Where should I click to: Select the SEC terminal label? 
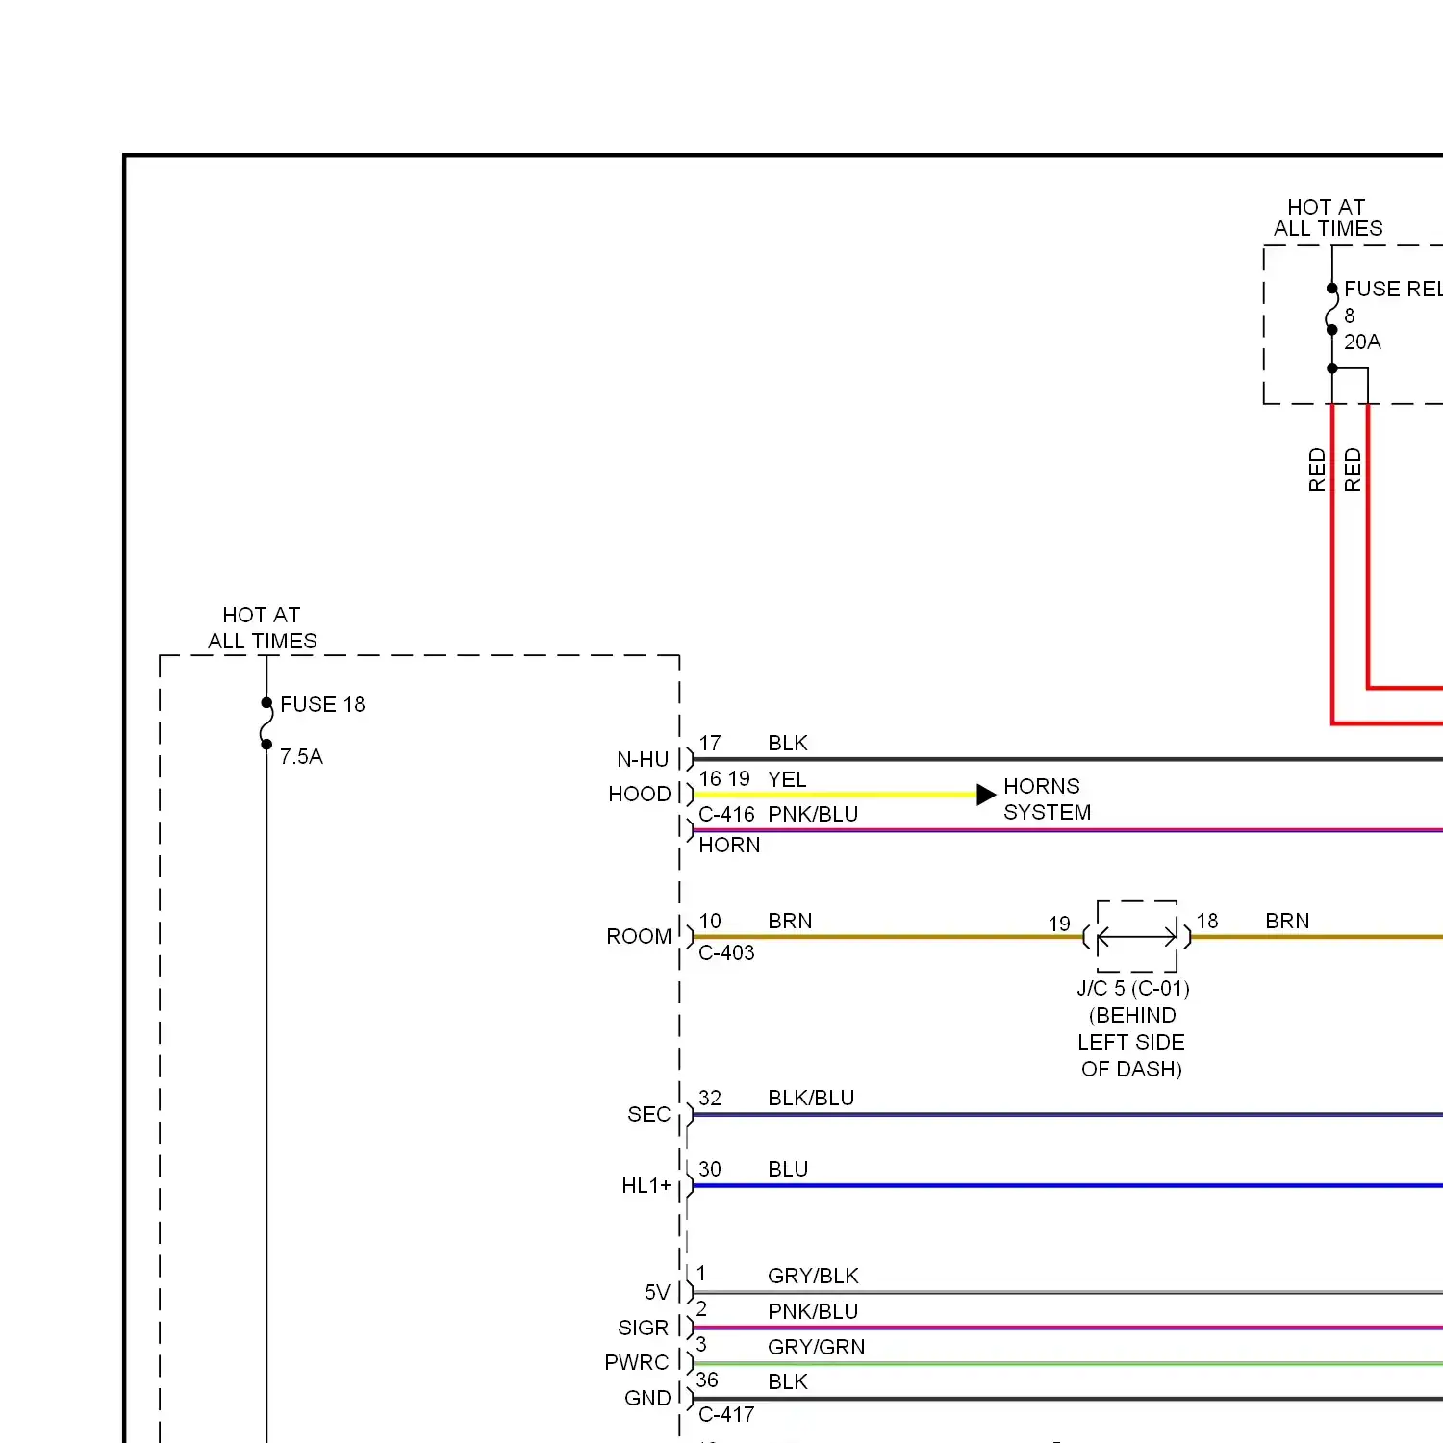pos(649,1114)
